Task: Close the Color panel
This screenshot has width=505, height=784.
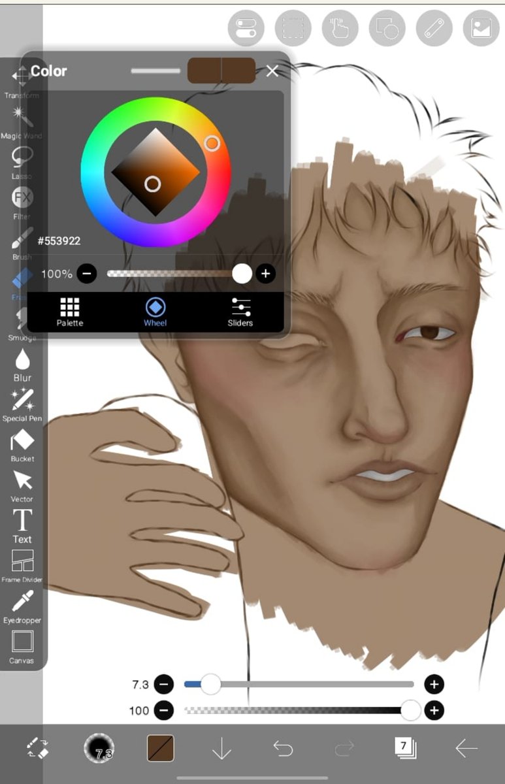Action: click(x=272, y=71)
